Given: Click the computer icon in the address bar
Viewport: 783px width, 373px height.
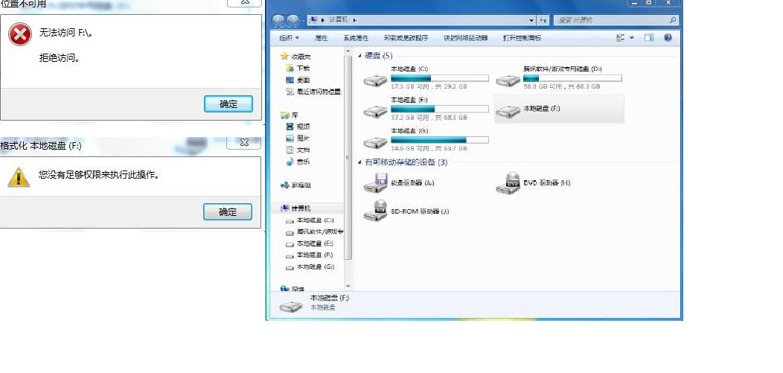Looking at the screenshot, I should coord(313,20).
